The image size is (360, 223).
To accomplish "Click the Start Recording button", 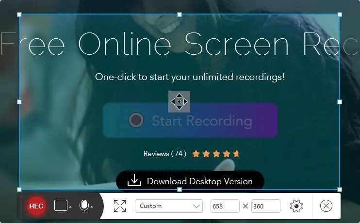I will point(190,120).
